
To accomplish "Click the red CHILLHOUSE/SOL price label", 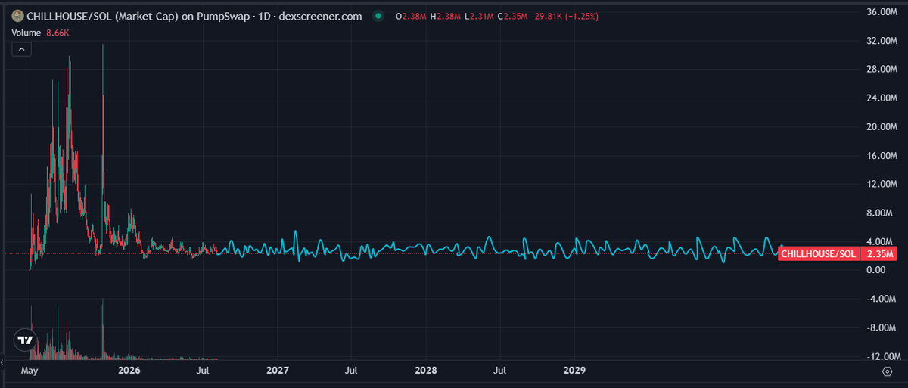I will (819, 254).
